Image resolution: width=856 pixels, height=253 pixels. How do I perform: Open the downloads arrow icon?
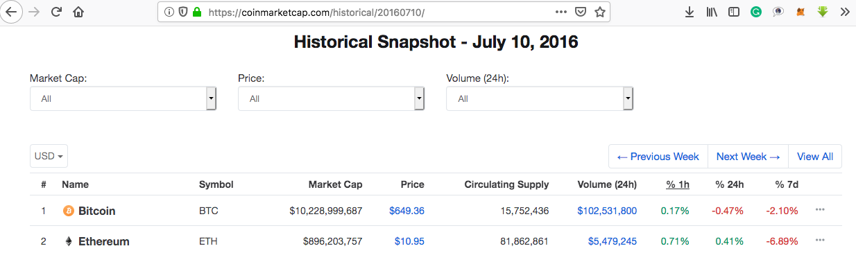(690, 12)
